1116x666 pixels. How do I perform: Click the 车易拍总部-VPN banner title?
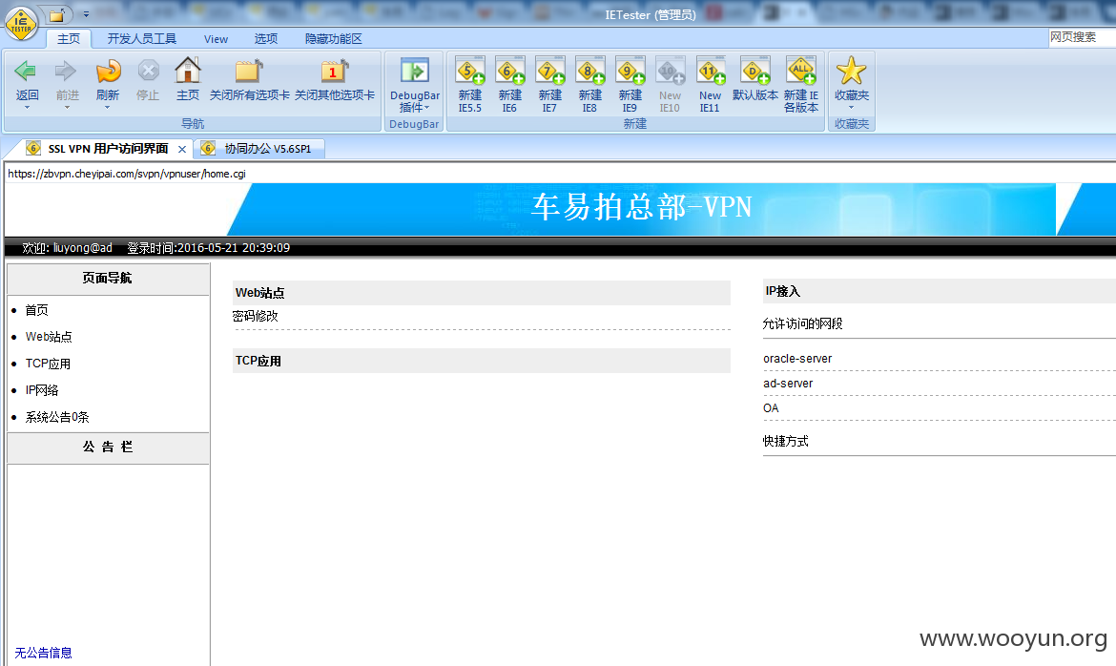coord(641,206)
